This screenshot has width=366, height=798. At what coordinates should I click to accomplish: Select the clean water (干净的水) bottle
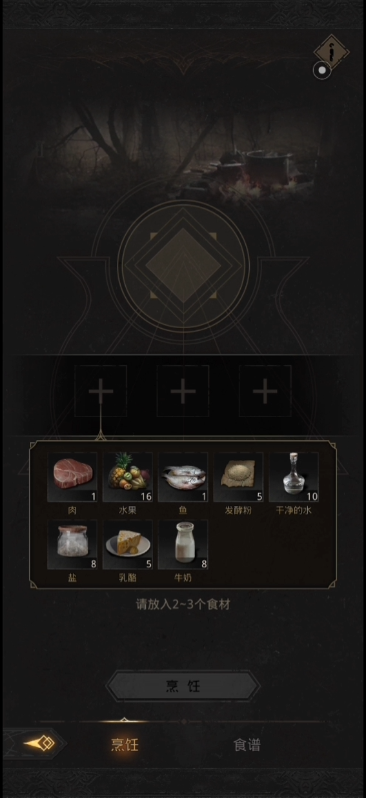pos(294,477)
